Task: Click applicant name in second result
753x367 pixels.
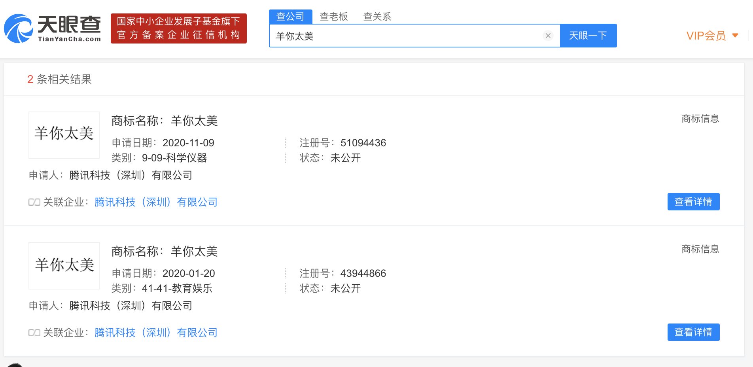Action: (x=131, y=306)
